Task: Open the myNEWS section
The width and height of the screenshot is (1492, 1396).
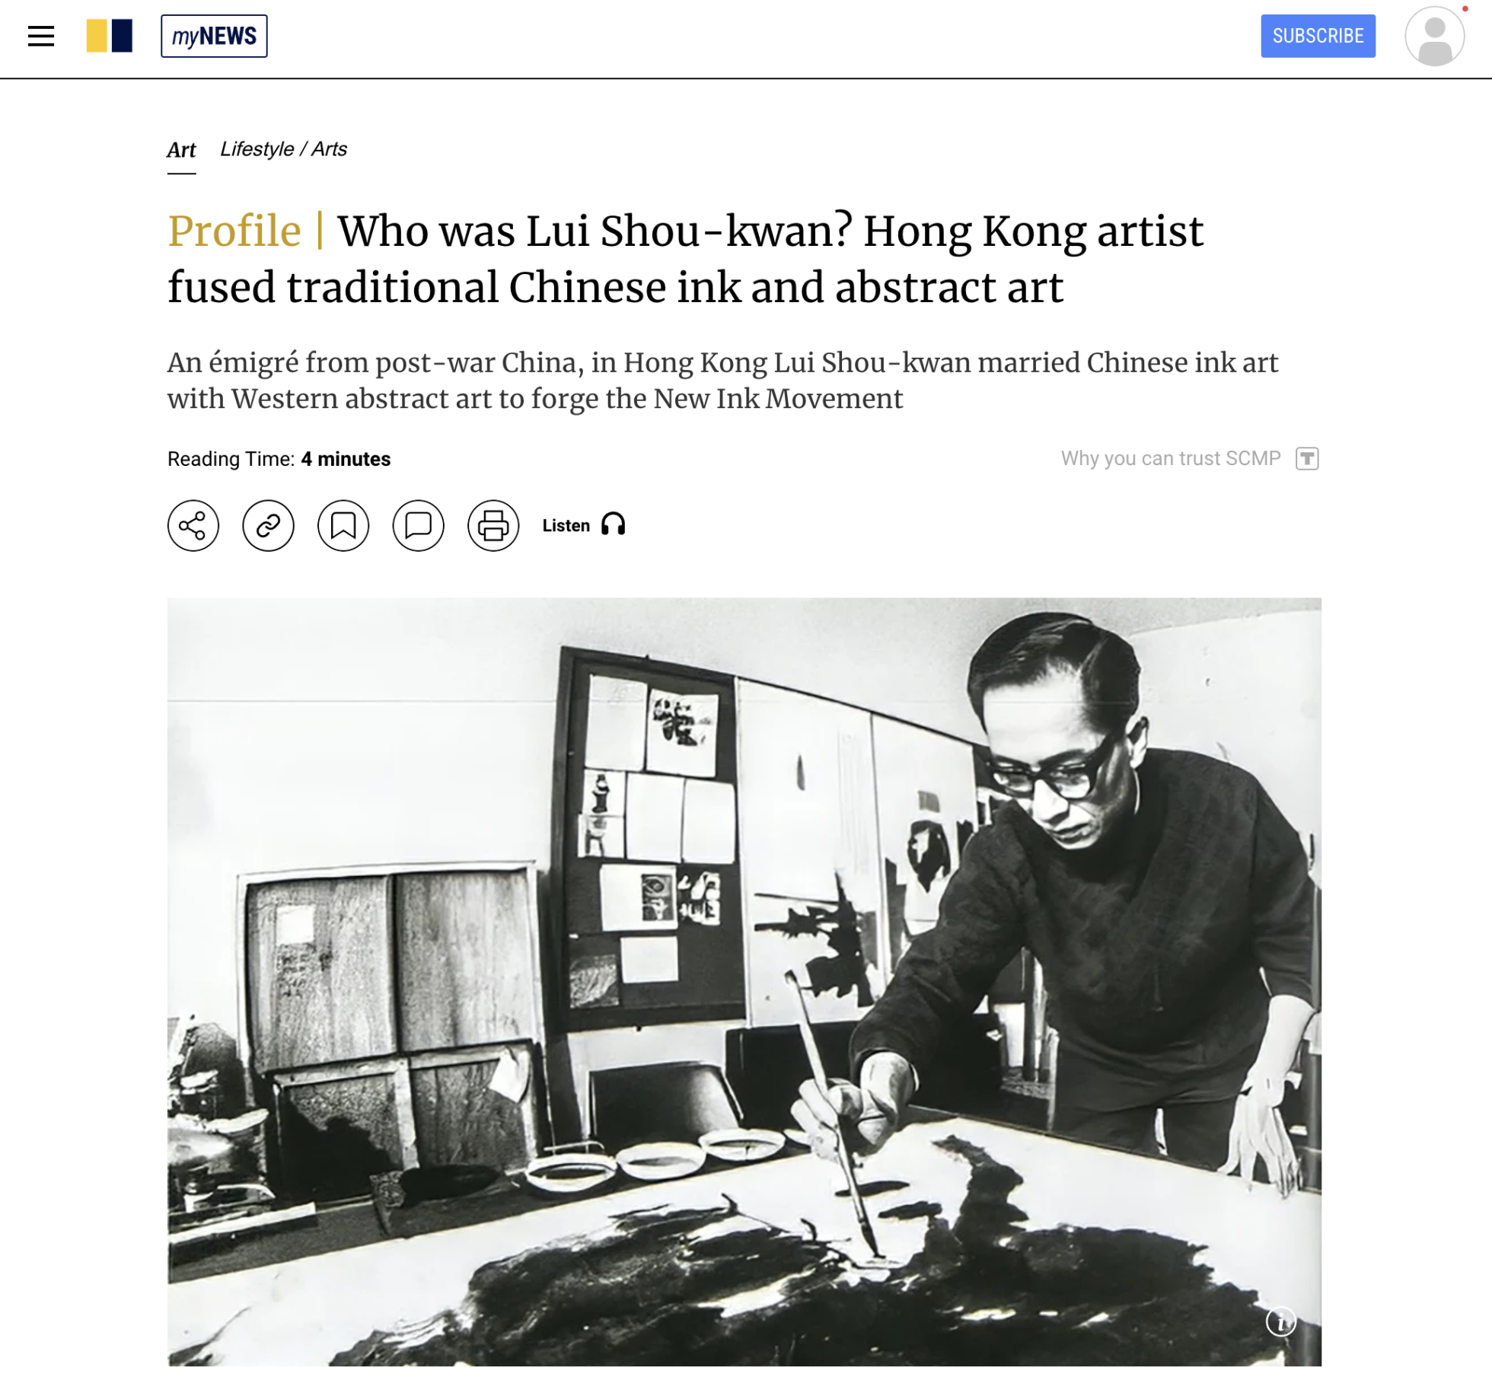Action: pyautogui.click(x=214, y=36)
